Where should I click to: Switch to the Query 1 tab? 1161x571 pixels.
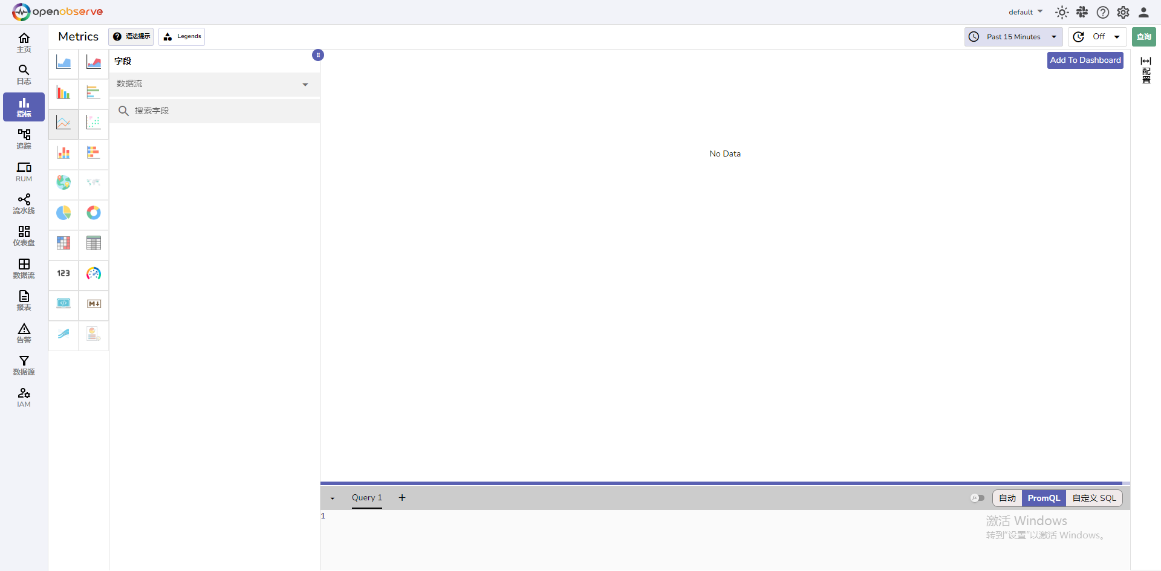tap(366, 498)
